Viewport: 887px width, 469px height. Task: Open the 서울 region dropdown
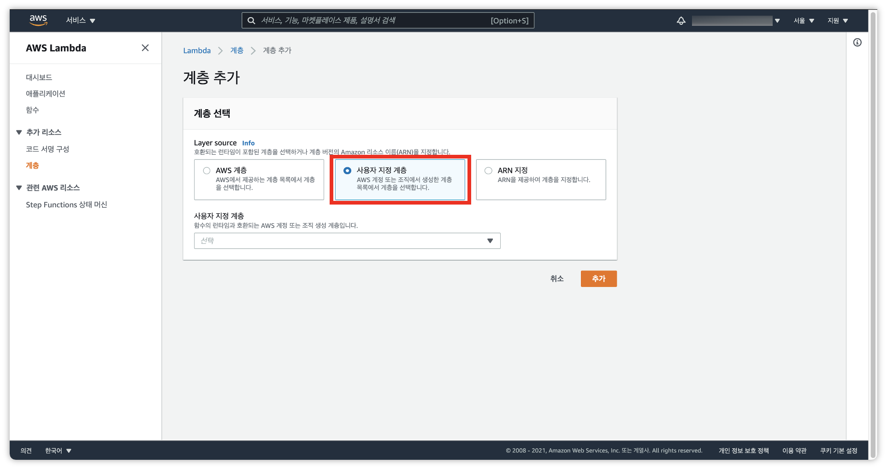(x=804, y=21)
